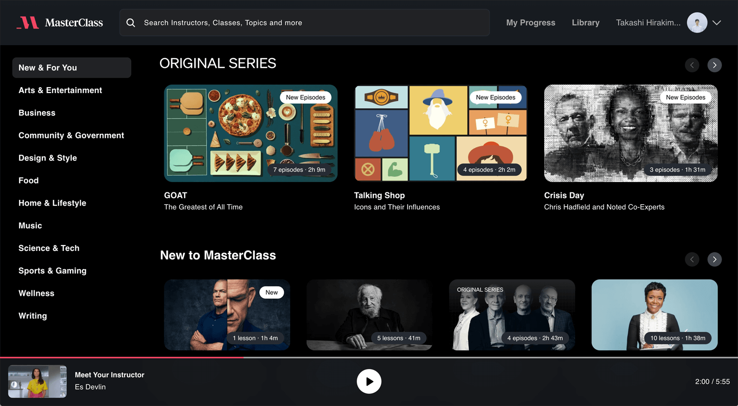Open the Crisis Day series thumbnail
Screen dimensions: 738x406
click(631, 133)
